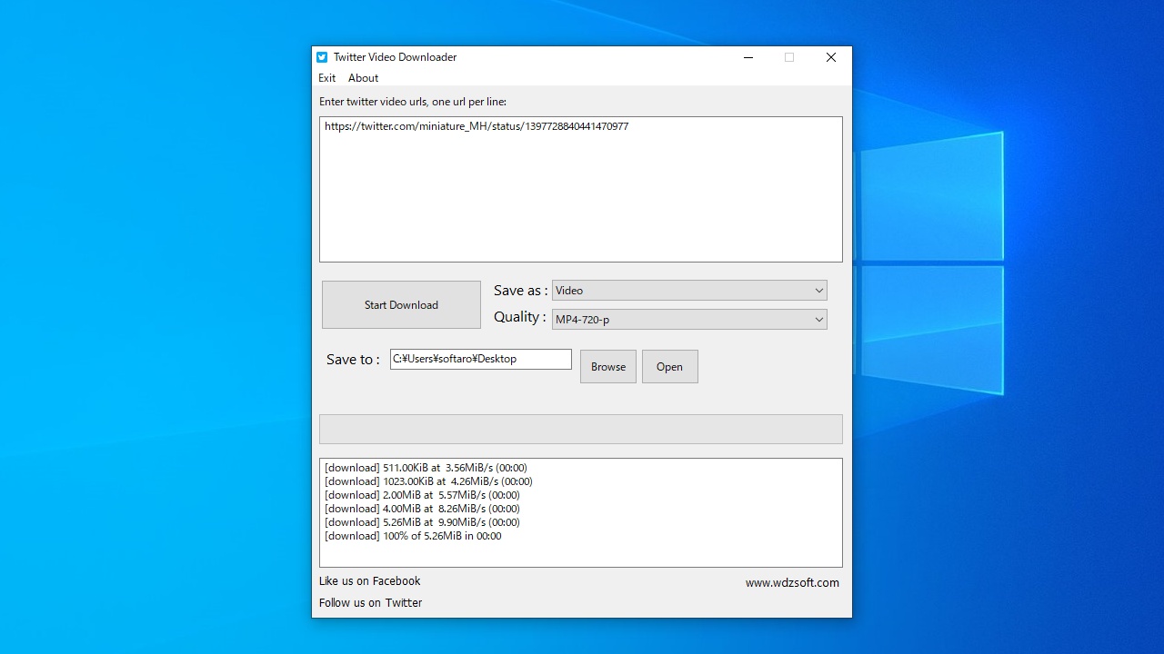The height and width of the screenshot is (654, 1164).
Task: Click the 'Quality :' label
Action: point(520,317)
